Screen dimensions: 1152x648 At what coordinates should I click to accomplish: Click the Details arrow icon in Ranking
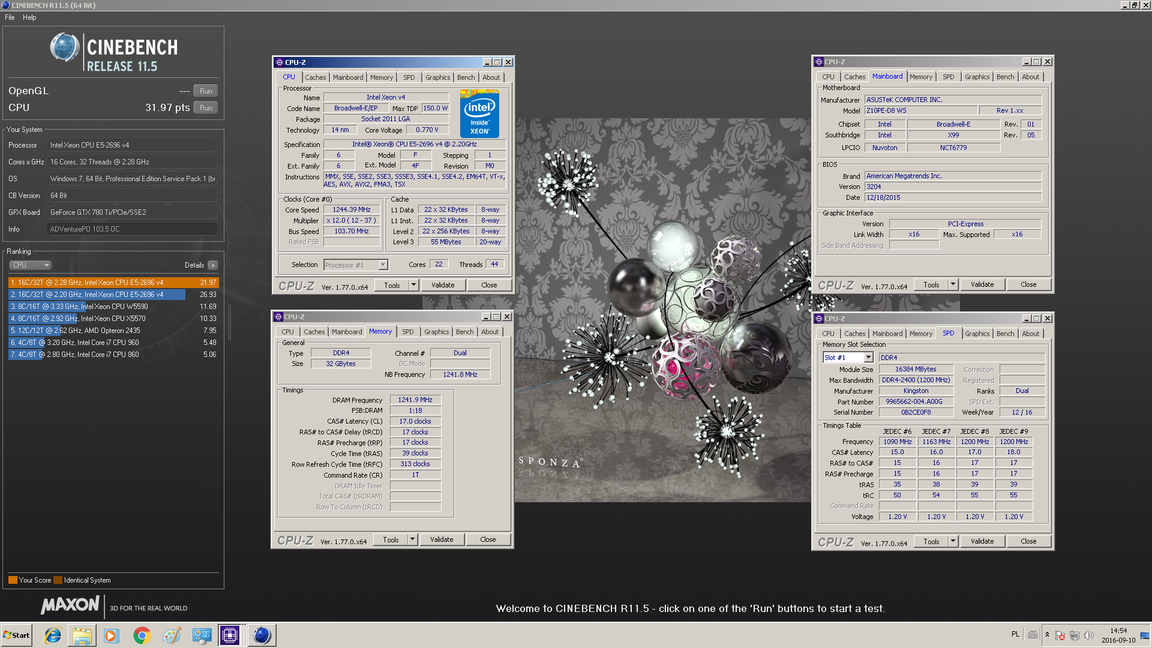(x=213, y=265)
